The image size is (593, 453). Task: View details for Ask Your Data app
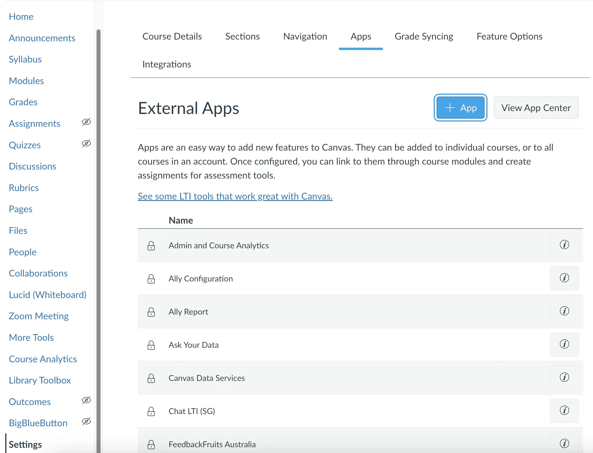coord(564,345)
